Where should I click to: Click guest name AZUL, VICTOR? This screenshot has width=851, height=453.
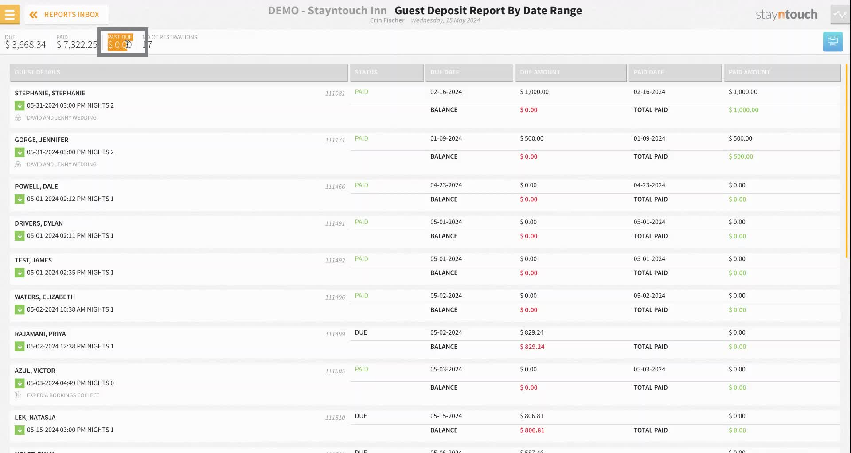pos(35,371)
